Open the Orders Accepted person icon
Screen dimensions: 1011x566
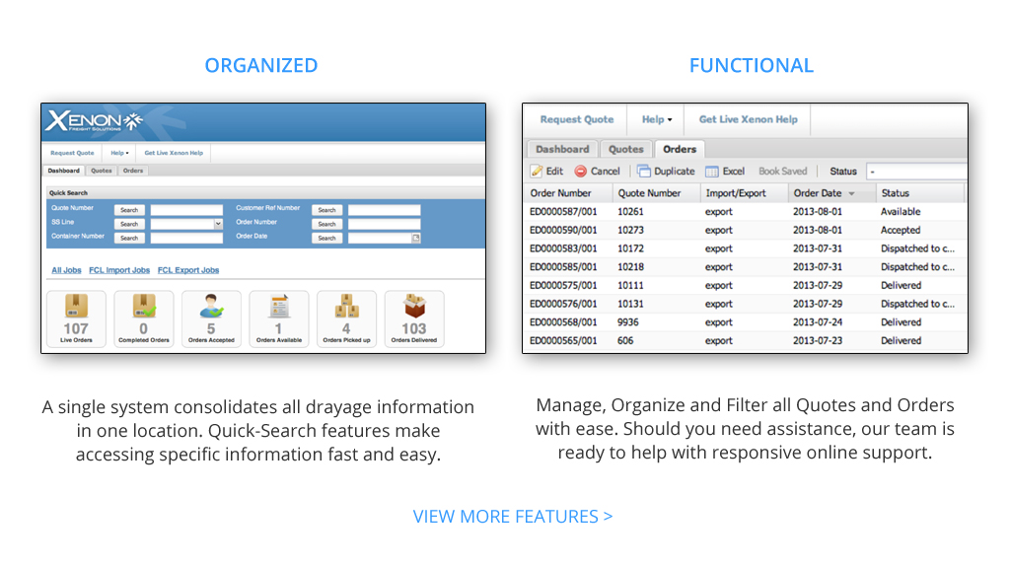point(211,306)
